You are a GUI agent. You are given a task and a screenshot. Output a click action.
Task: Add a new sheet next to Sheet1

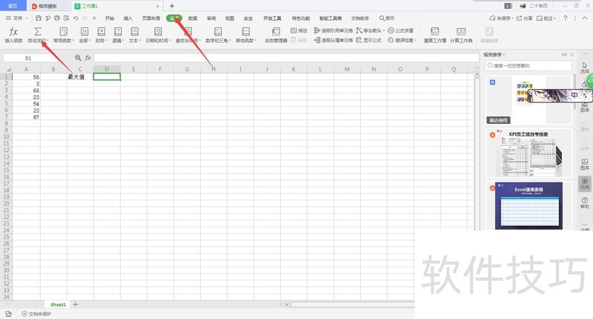76,305
